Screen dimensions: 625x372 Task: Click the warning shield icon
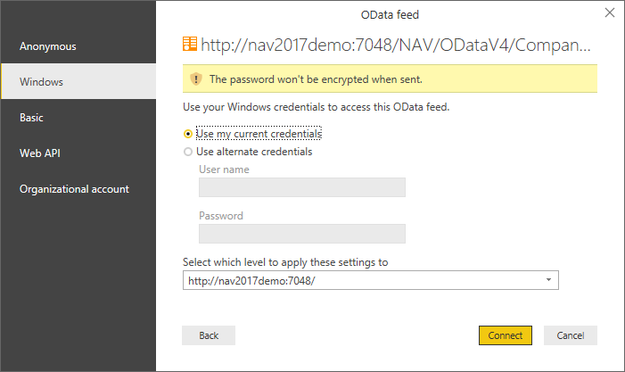[196, 79]
